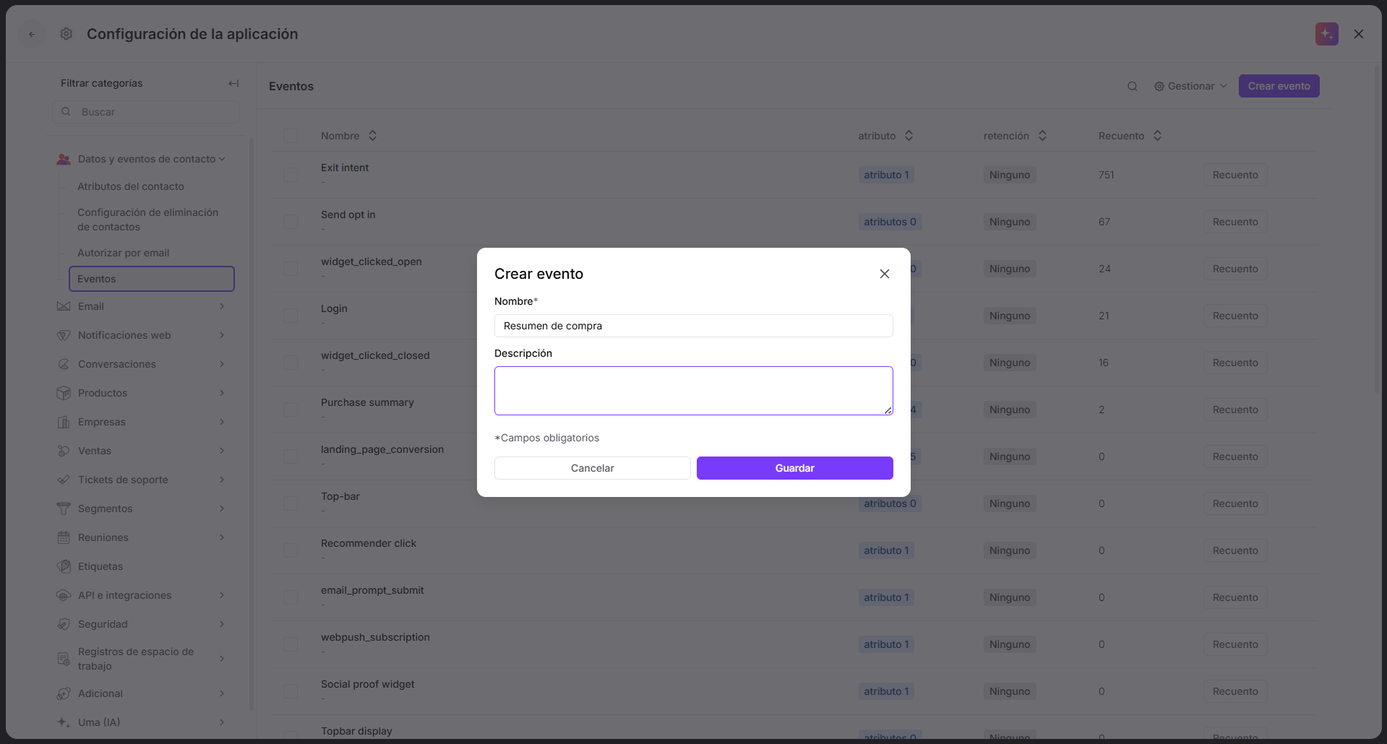
Task: Click the Cancelar button
Action: pyautogui.click(x=592, y=468)
